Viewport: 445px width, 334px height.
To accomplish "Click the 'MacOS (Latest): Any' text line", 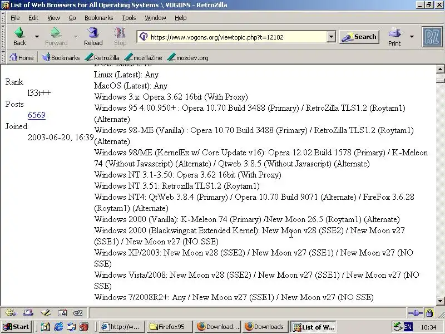I will point(131,86).
